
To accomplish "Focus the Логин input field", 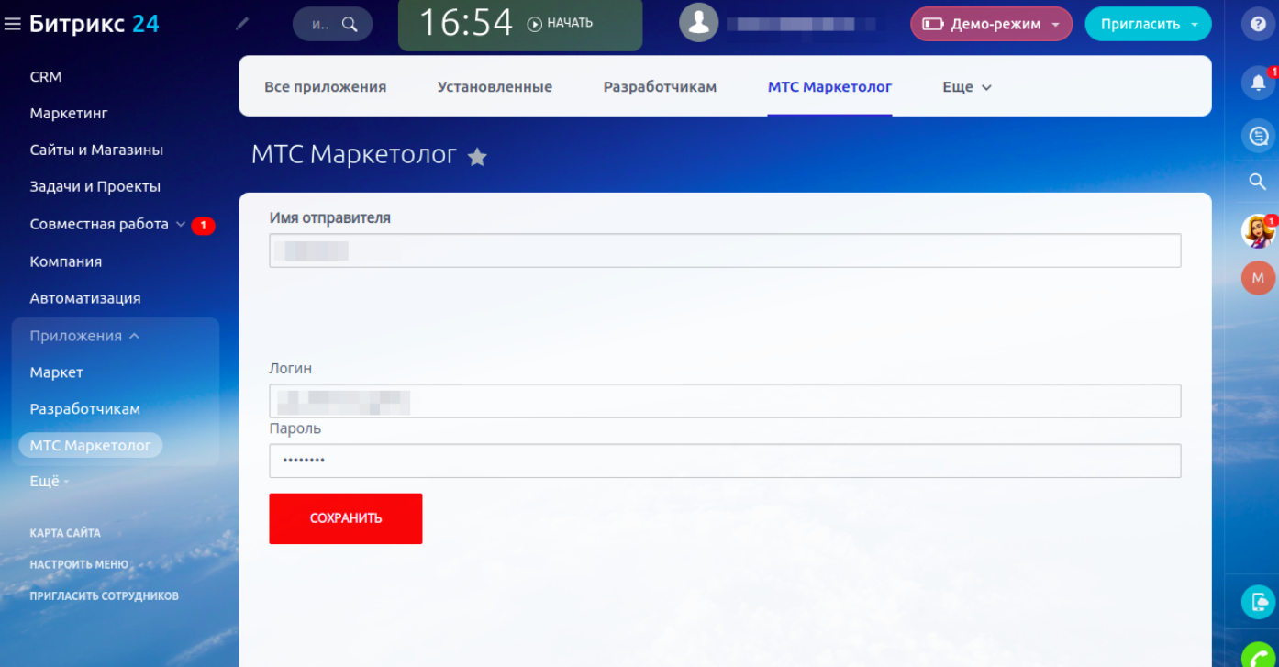I will [725, 401].
